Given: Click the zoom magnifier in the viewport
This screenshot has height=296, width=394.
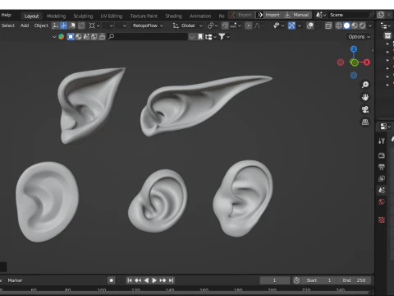Looking at the screenshot, I should pos(365,85).
